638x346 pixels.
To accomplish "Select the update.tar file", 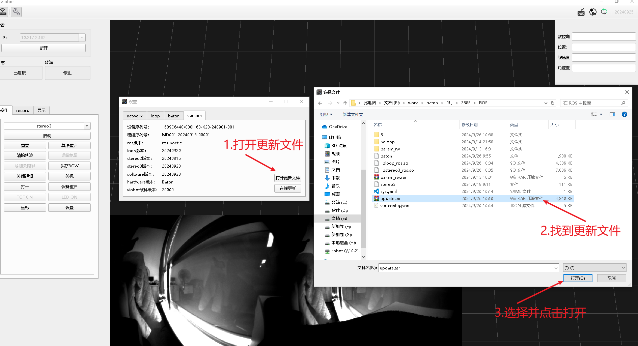I will click(473, 199).
